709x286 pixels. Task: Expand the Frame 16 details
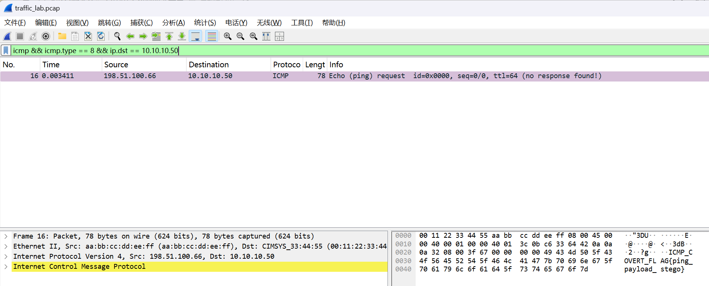(x=6, y=236)
